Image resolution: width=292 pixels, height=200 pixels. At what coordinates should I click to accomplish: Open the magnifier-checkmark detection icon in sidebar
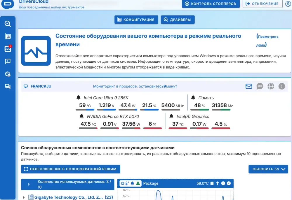(x=8, y=24)
